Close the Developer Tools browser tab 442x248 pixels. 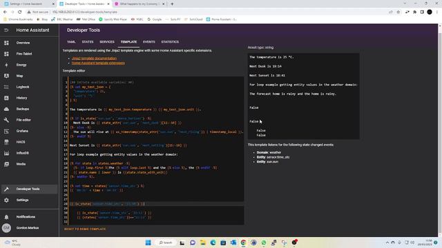(x=108, y=4)
